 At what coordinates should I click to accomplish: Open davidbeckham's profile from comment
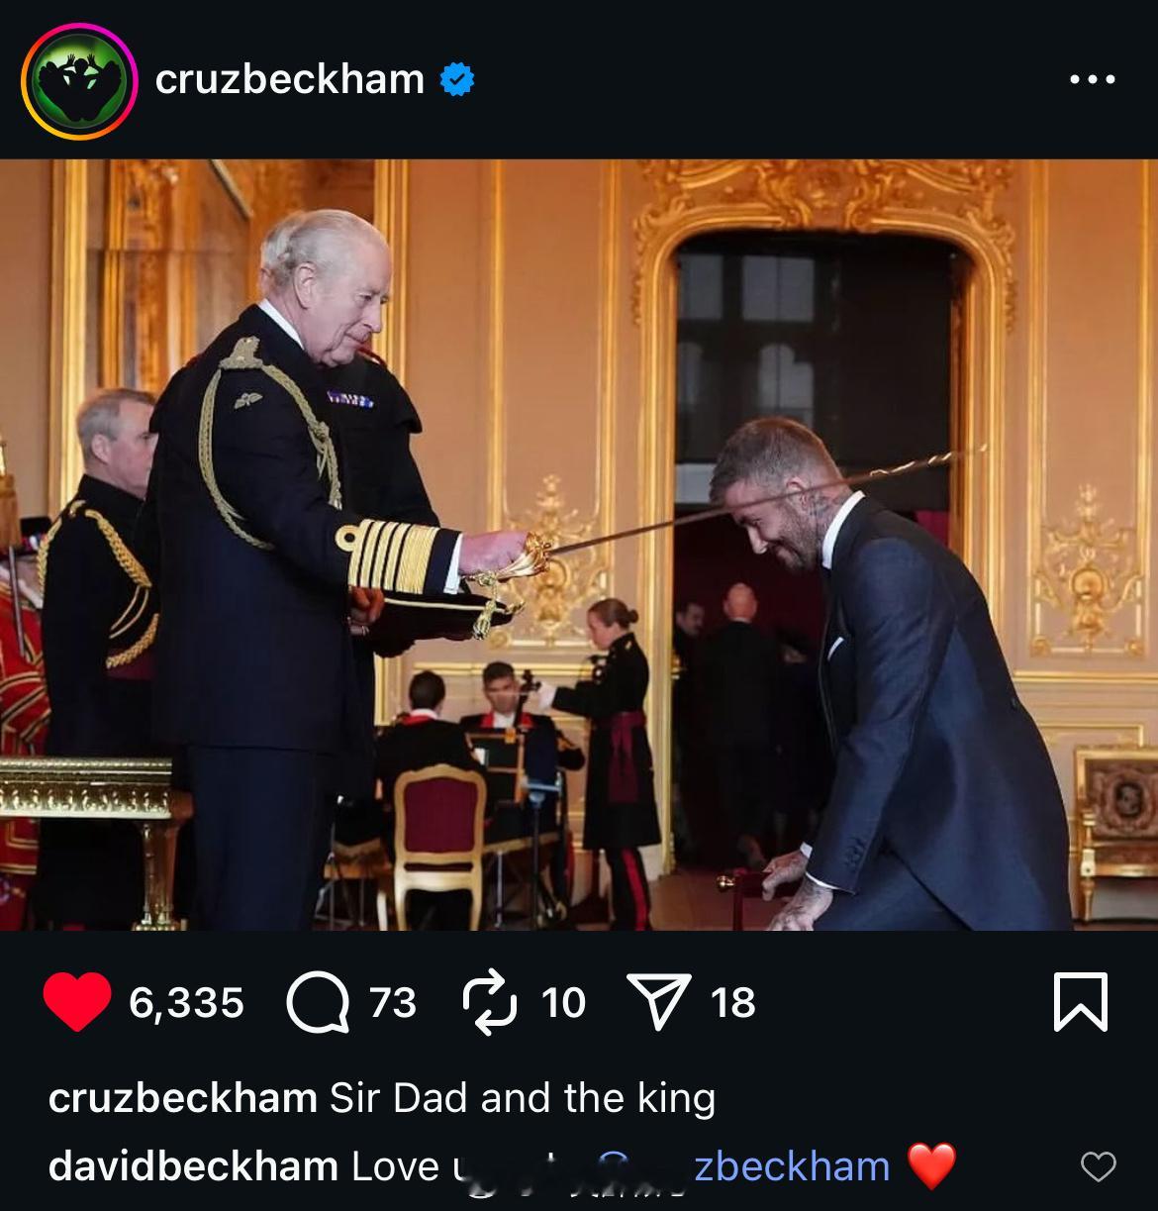point(193,1166)
